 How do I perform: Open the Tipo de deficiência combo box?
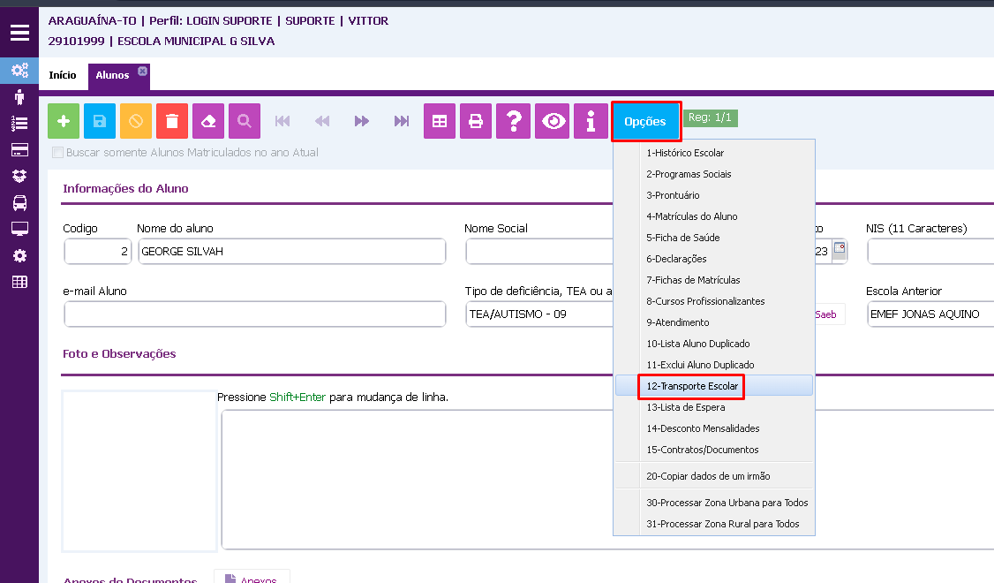[538, 314]
